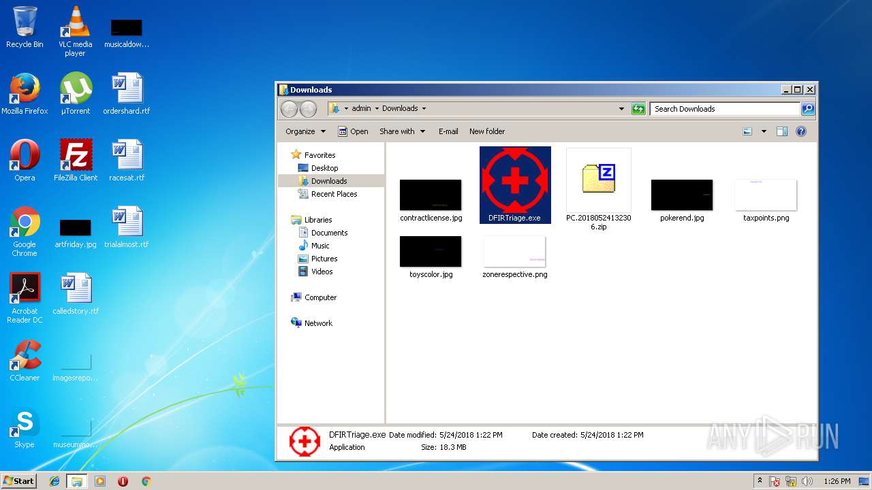Click the search magnifier icon
This screenshot has height=490, width=872.
click(808, 109)
